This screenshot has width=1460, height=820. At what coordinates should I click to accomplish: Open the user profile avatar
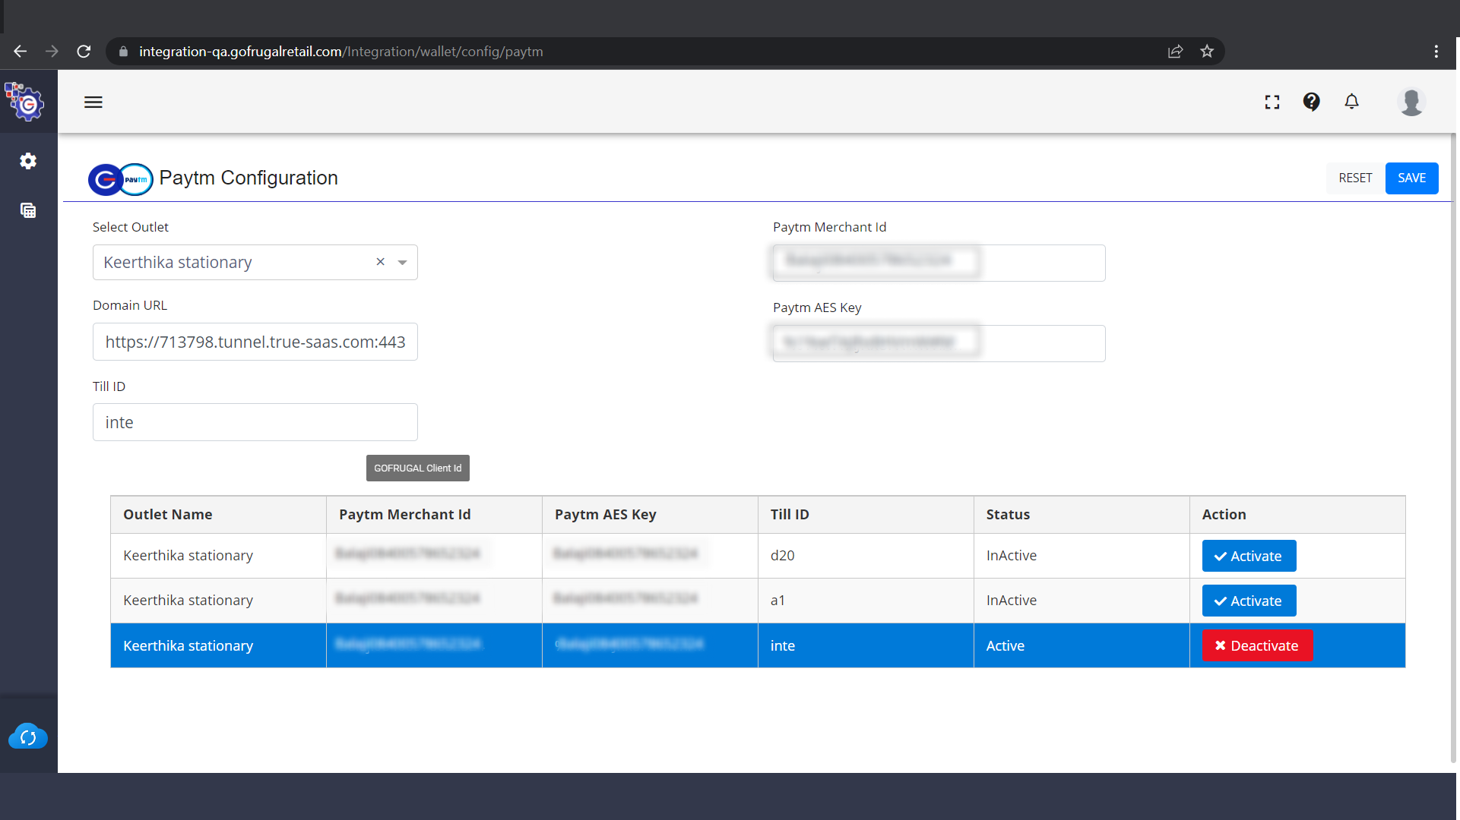1411,102
